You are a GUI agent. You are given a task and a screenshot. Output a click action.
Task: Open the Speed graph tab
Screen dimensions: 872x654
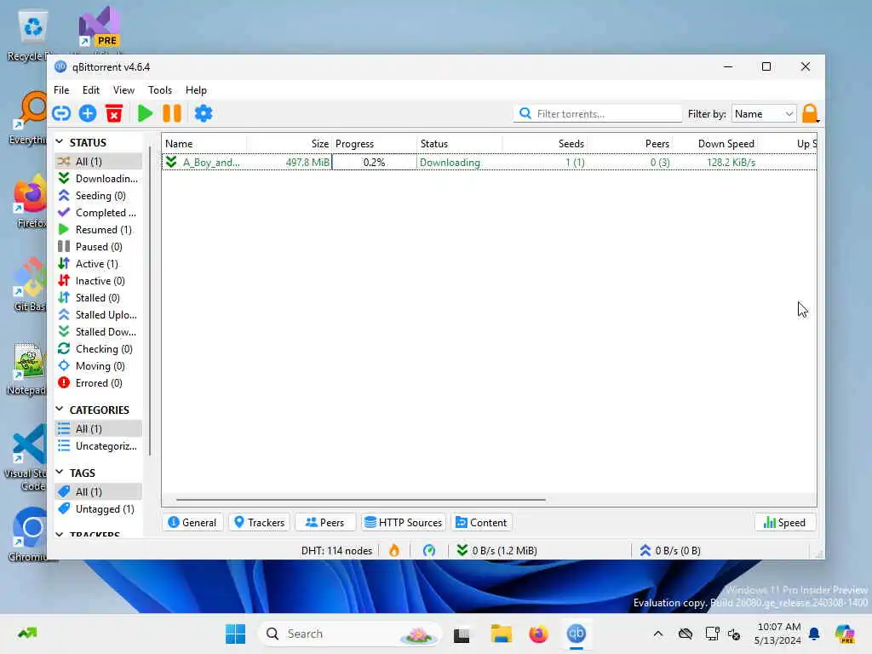tap(784, 523)
